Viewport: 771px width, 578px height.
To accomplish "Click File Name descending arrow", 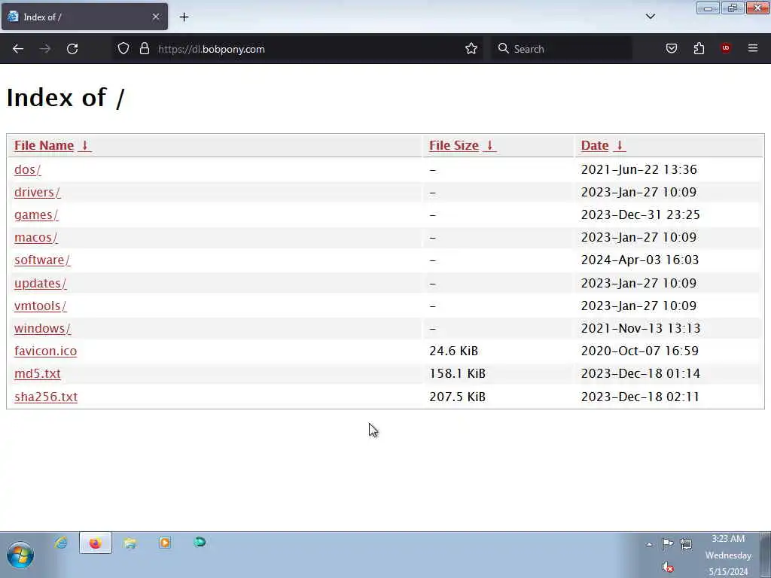I will (84, 145).
